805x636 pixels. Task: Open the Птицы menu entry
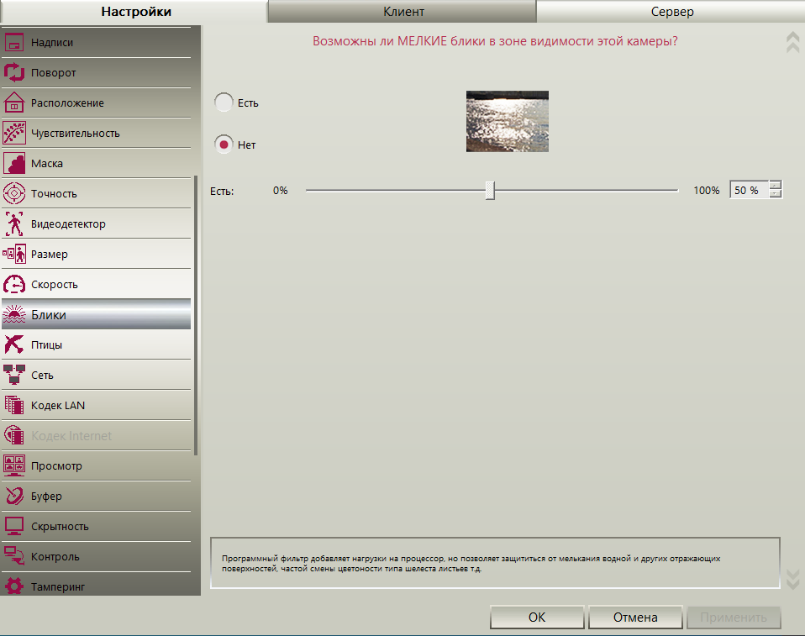click(x=96, y=345)
